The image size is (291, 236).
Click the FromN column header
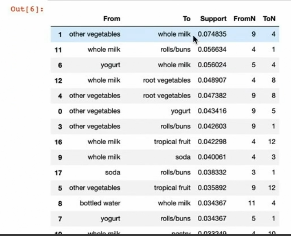coord(244,19)
